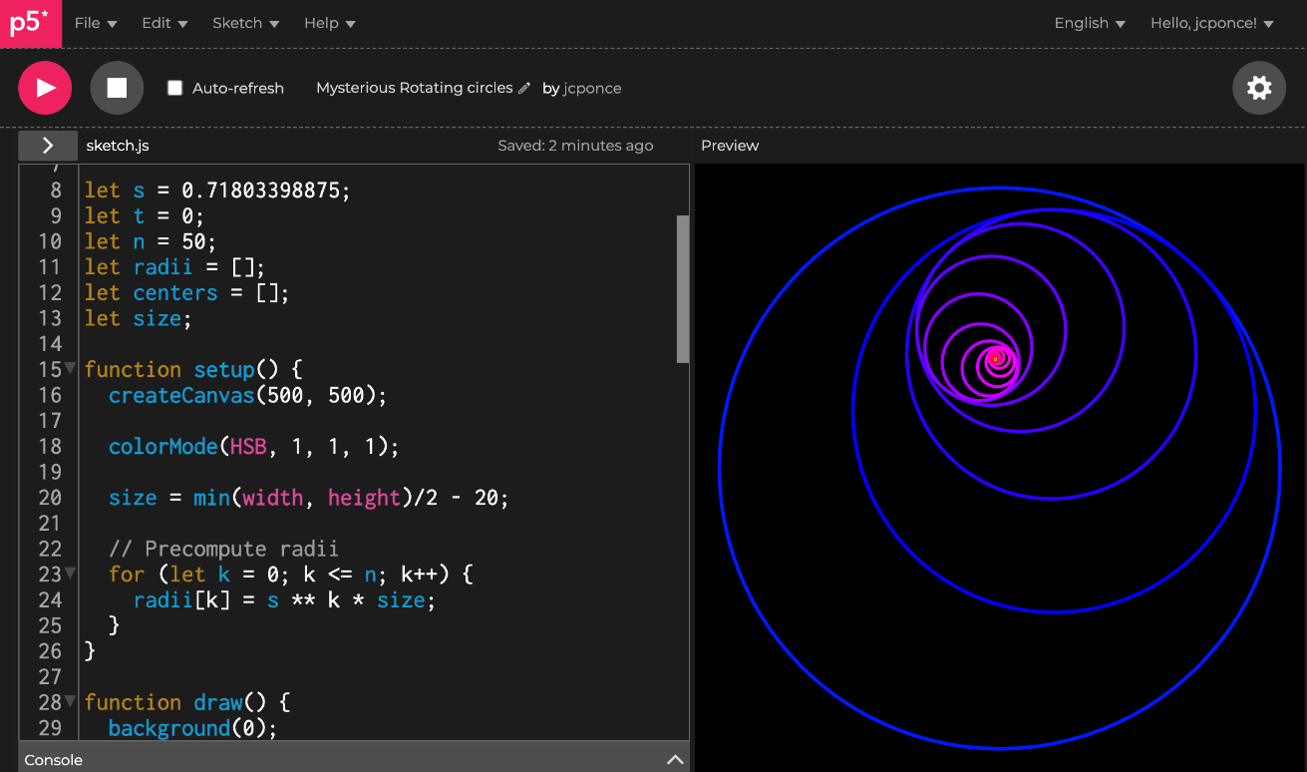Open the English language dropdown
The height and width of the screenshot is (772, 1307).
pos(1090,23)
